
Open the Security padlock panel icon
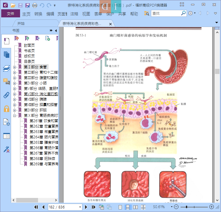tap(6, 109)
